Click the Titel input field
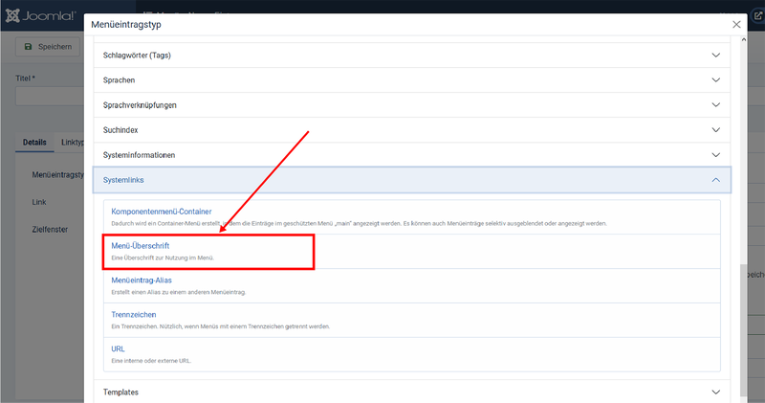Image resolution: width=765 pixels, height=403 pixels. (x=50, y=96)
